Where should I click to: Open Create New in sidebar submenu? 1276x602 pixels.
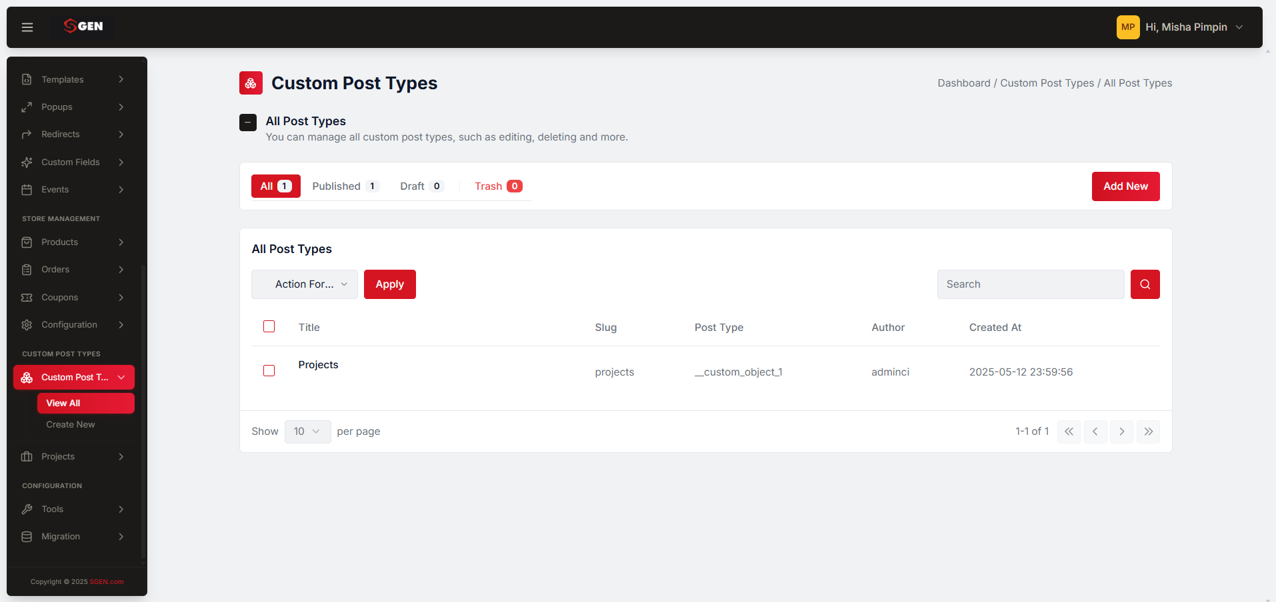point(71,425)
